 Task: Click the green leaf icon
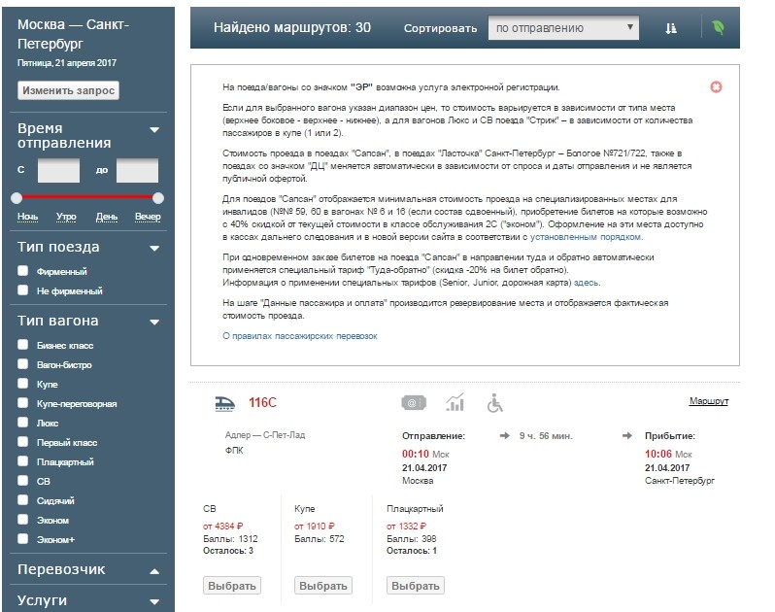coord(718,28)
